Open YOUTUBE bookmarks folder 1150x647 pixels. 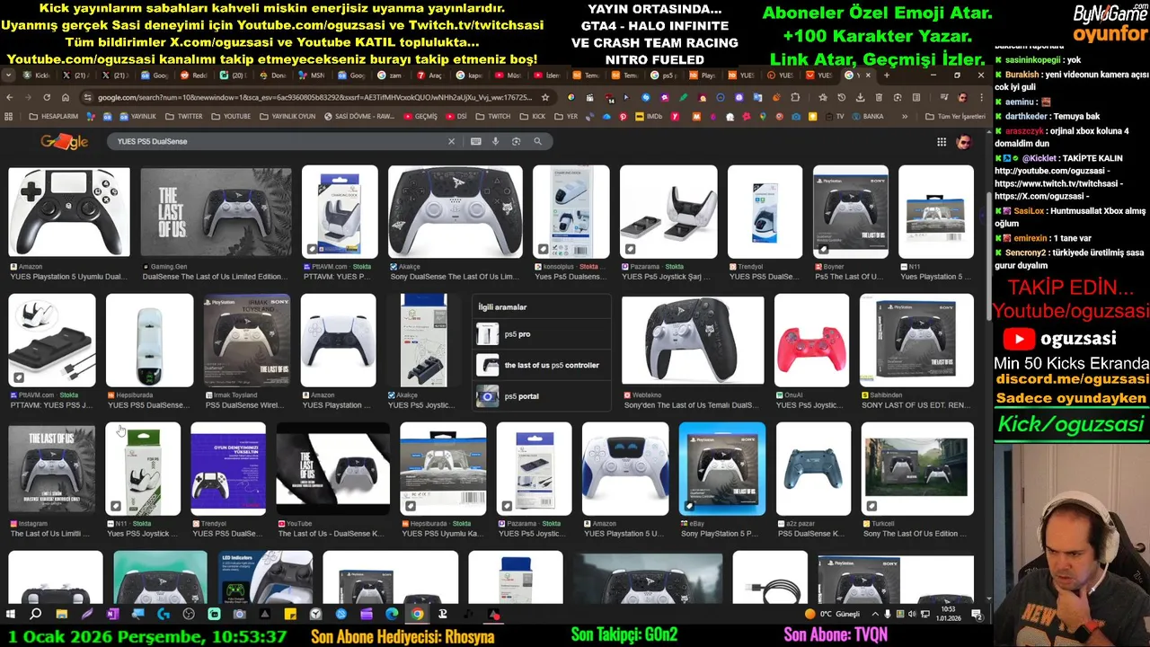click(x=231, y=116)
